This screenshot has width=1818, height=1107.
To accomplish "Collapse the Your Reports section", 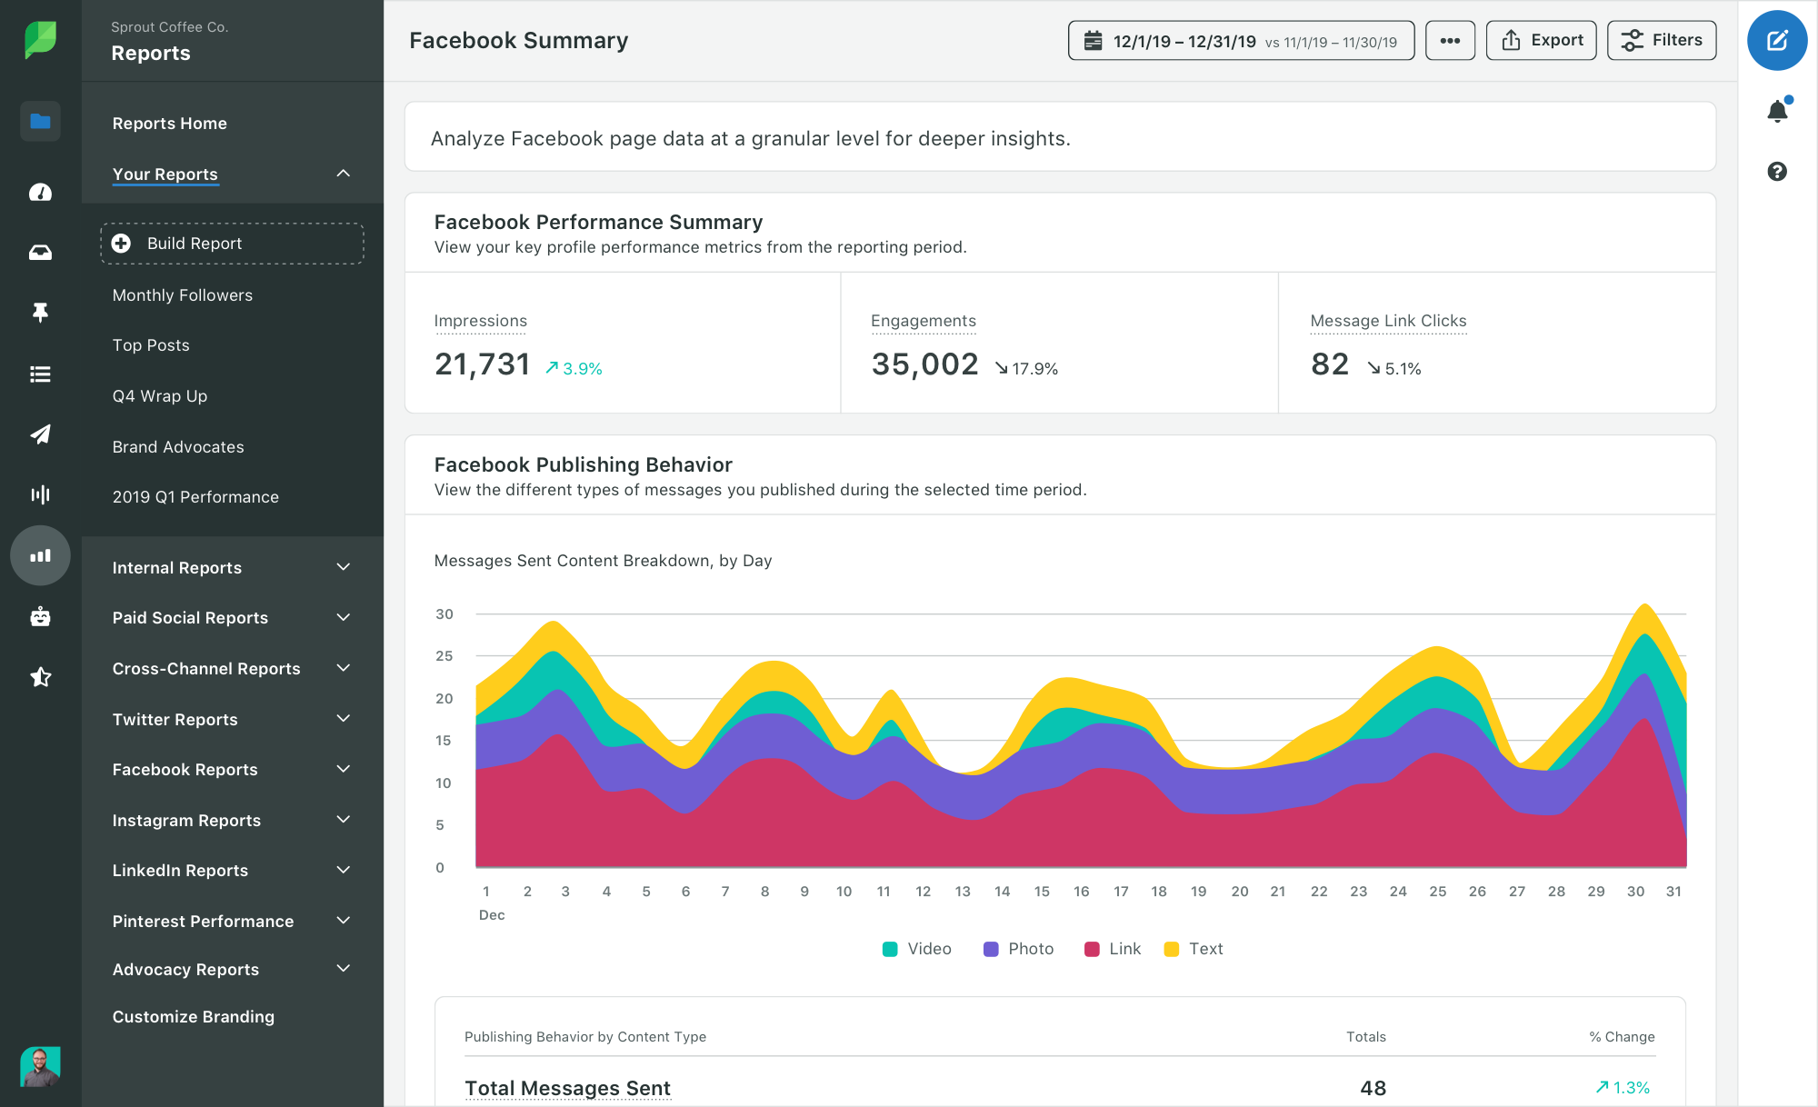I will pyautogui.click(x=343, y=173).
